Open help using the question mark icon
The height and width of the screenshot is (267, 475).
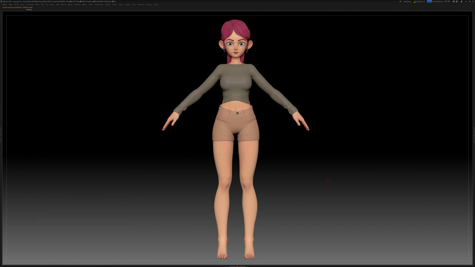coord(469,1)
